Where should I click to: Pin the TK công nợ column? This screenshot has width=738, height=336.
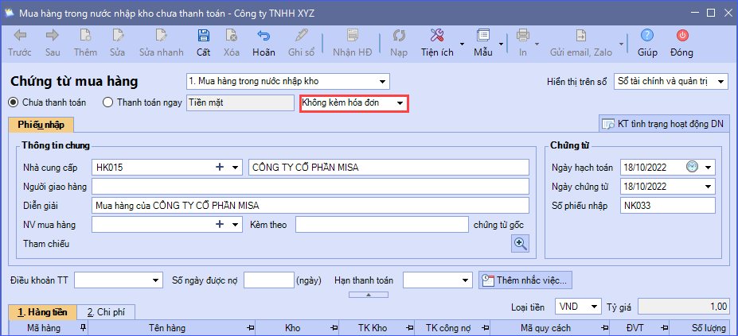(x=486, y=327)
